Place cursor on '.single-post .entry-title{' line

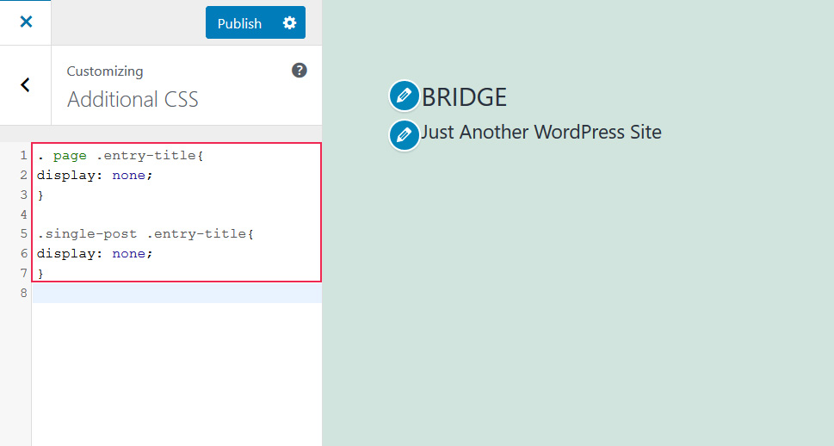(146, 234)
